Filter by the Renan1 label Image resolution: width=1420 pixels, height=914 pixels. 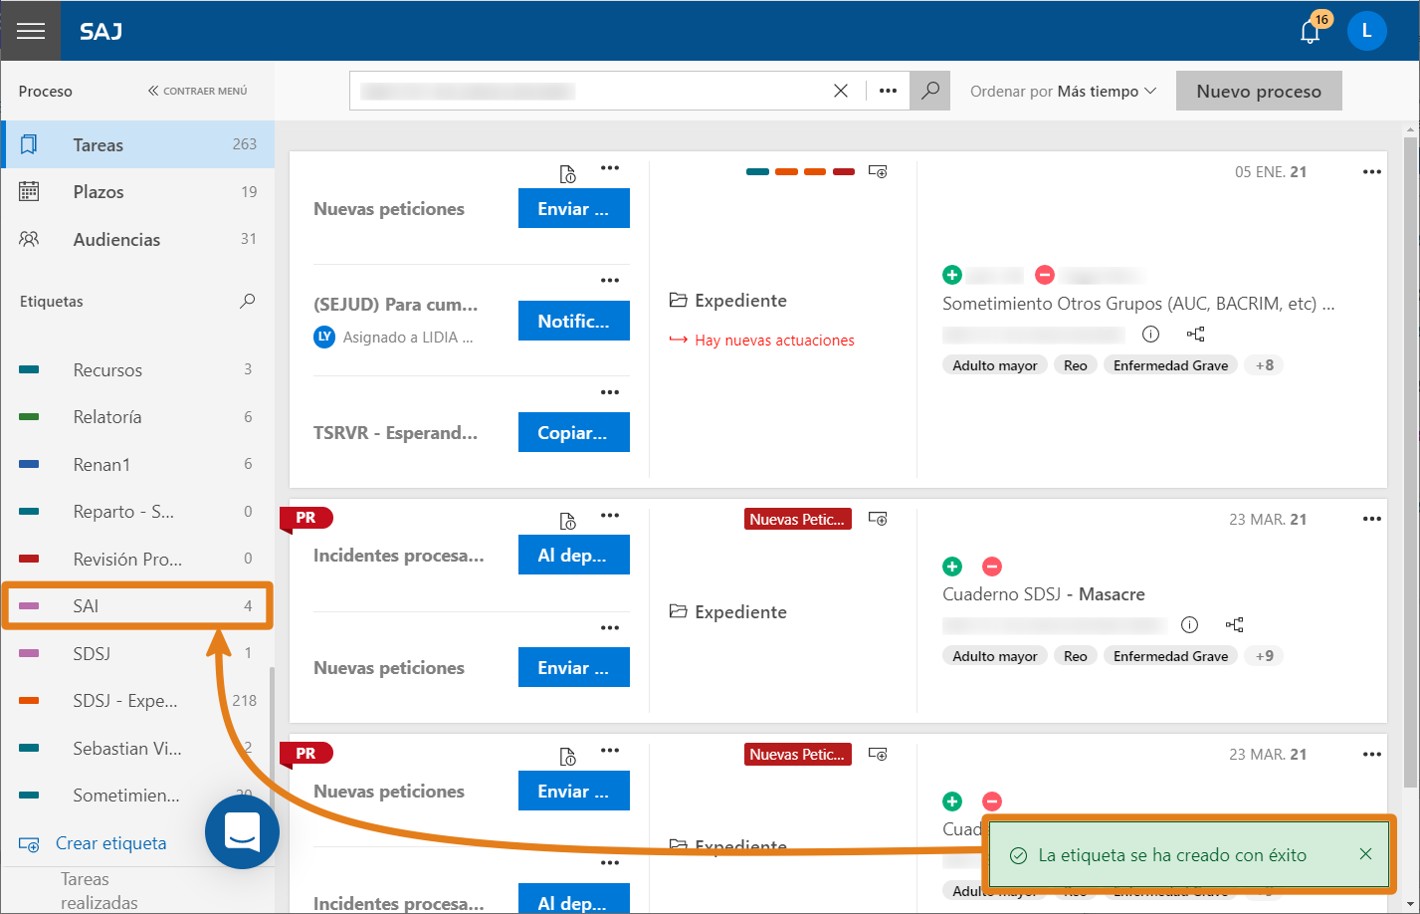pos(137,464)
